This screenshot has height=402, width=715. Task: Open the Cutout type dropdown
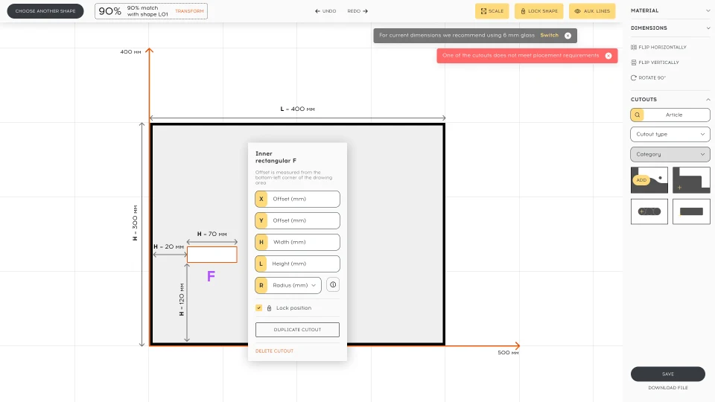pyautogui.click(x=670, y=135)
